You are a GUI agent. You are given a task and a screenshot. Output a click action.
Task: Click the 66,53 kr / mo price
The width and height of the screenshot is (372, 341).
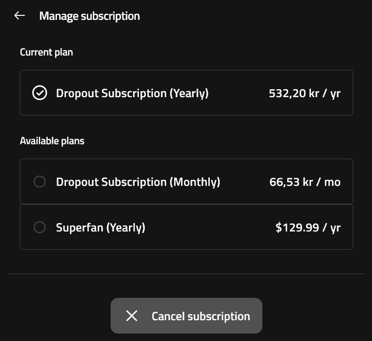(305, 182)
